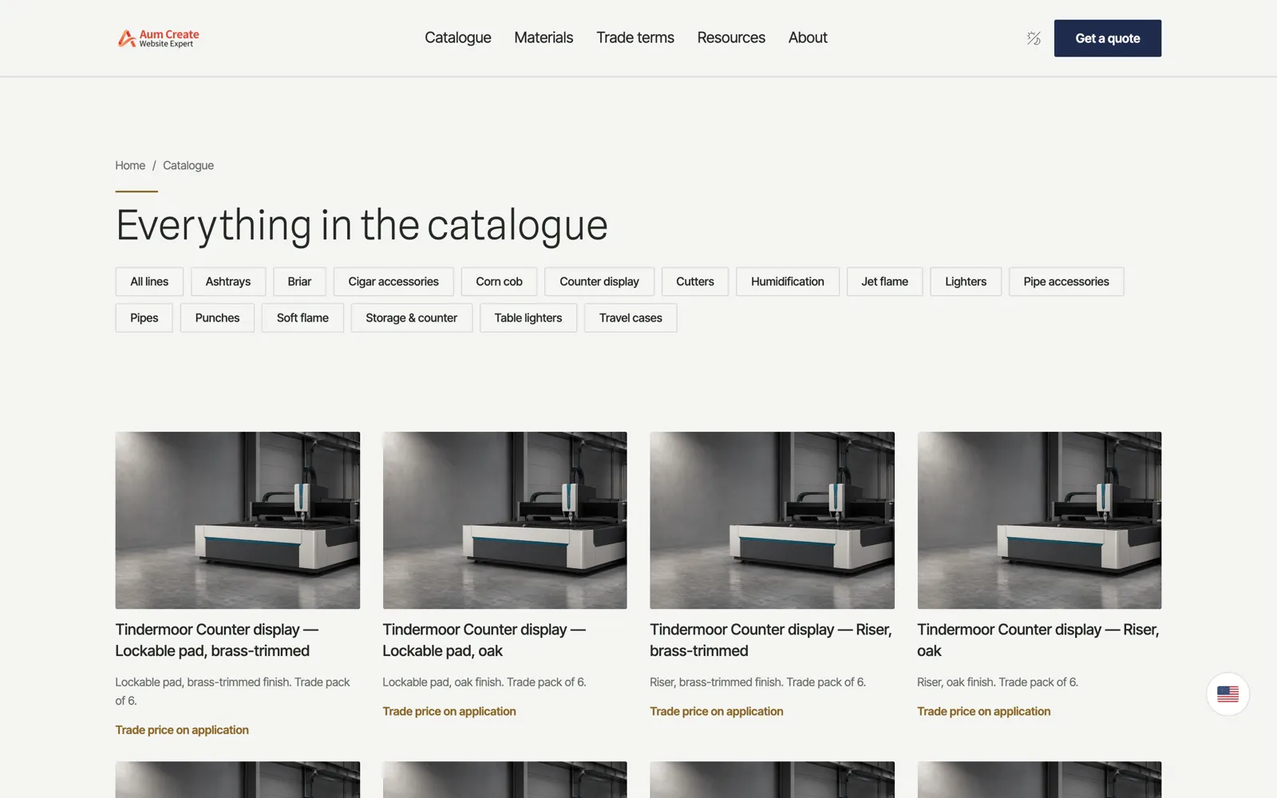The width and height of the screenshot is (1277, 798).
Task: Open the About page
Action: [x=808, y=38]
